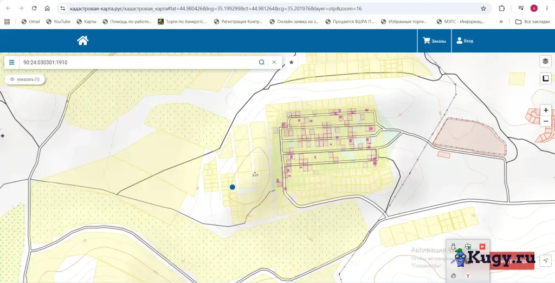The width and height of the screenshot is (555, 283).
Task: Open the map legend book icon
Action: tap(545, 78)
